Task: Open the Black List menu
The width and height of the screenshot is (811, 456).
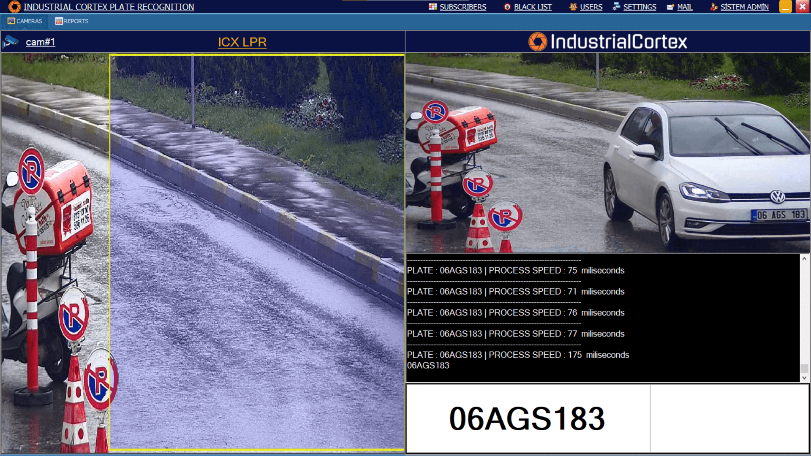Action: pos(533,7)
